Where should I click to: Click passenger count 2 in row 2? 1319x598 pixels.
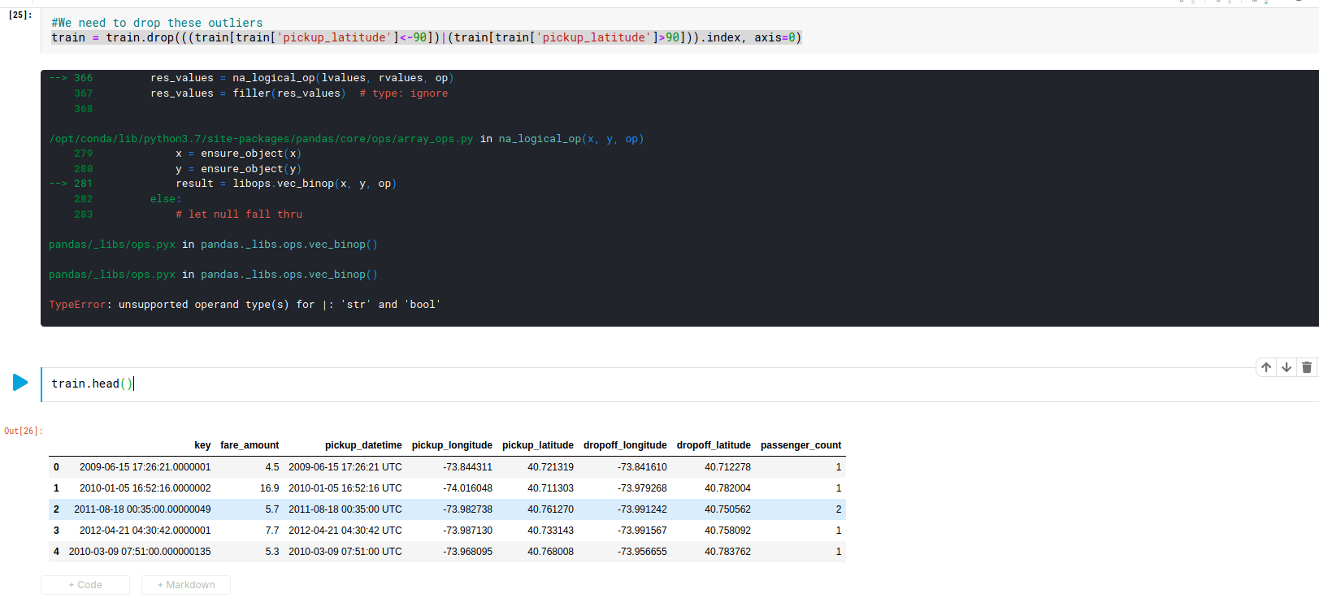tap(839, 509)
